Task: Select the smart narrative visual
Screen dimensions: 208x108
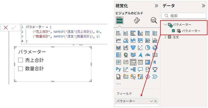Action: [x=148, y=69]
